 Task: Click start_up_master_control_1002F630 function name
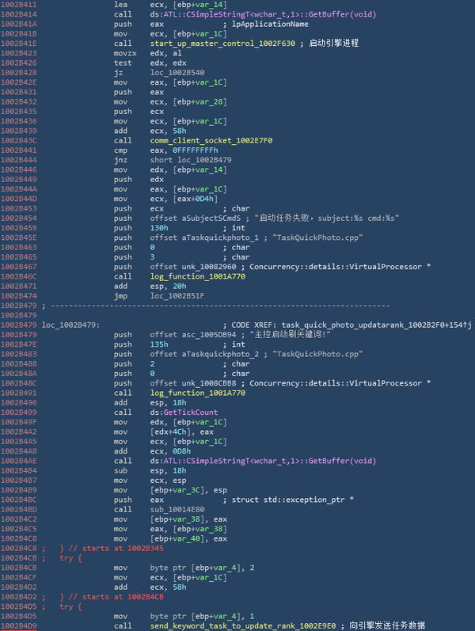pyautogui.click(x=222, y=44)
